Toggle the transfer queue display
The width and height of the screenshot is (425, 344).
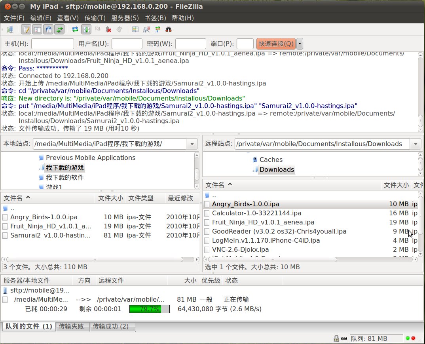pos(60,29)
